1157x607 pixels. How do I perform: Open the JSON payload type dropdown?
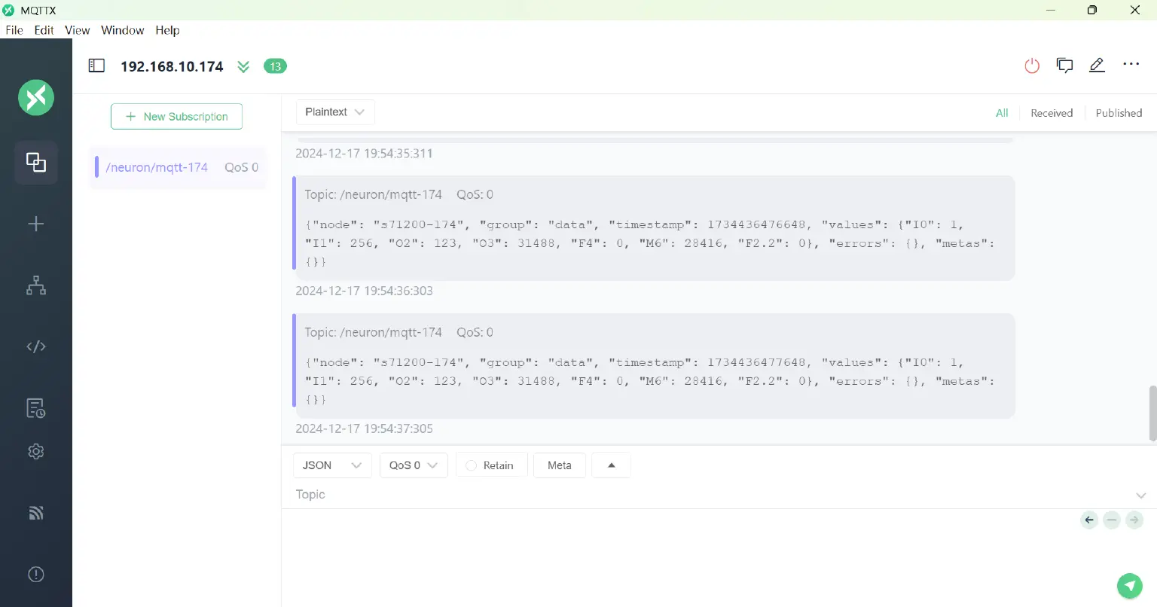[x=332, y=465]
